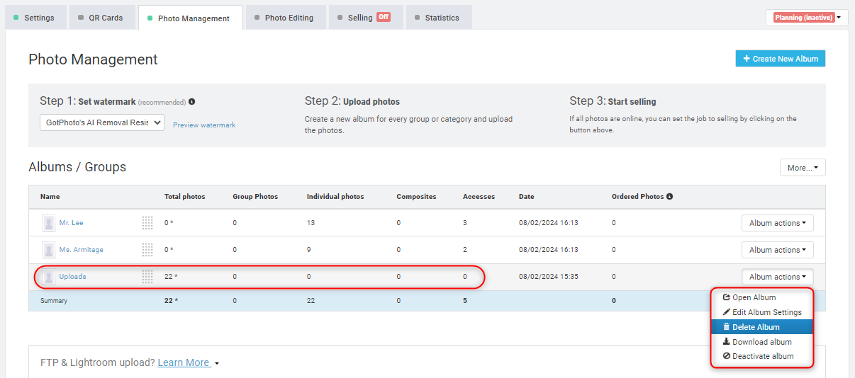Switch to the QR Cards tab

[101, 18]
